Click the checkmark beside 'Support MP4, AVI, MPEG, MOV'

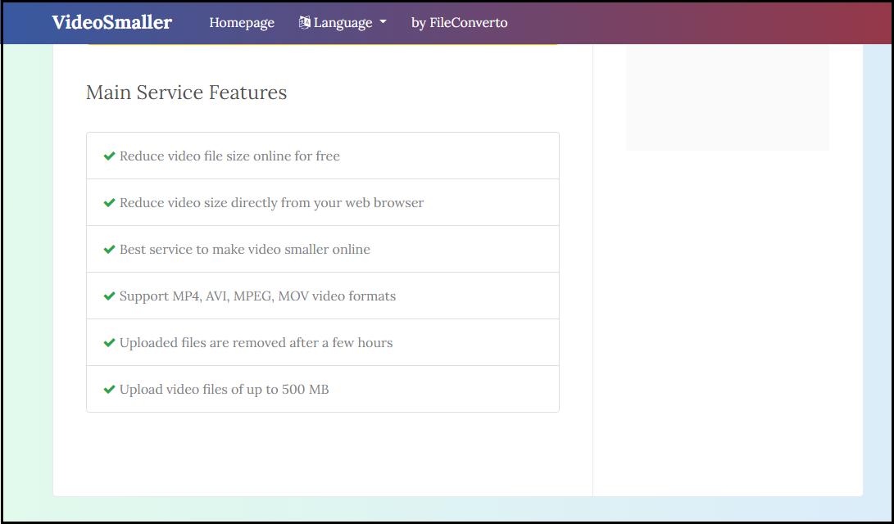click(109, 296)
